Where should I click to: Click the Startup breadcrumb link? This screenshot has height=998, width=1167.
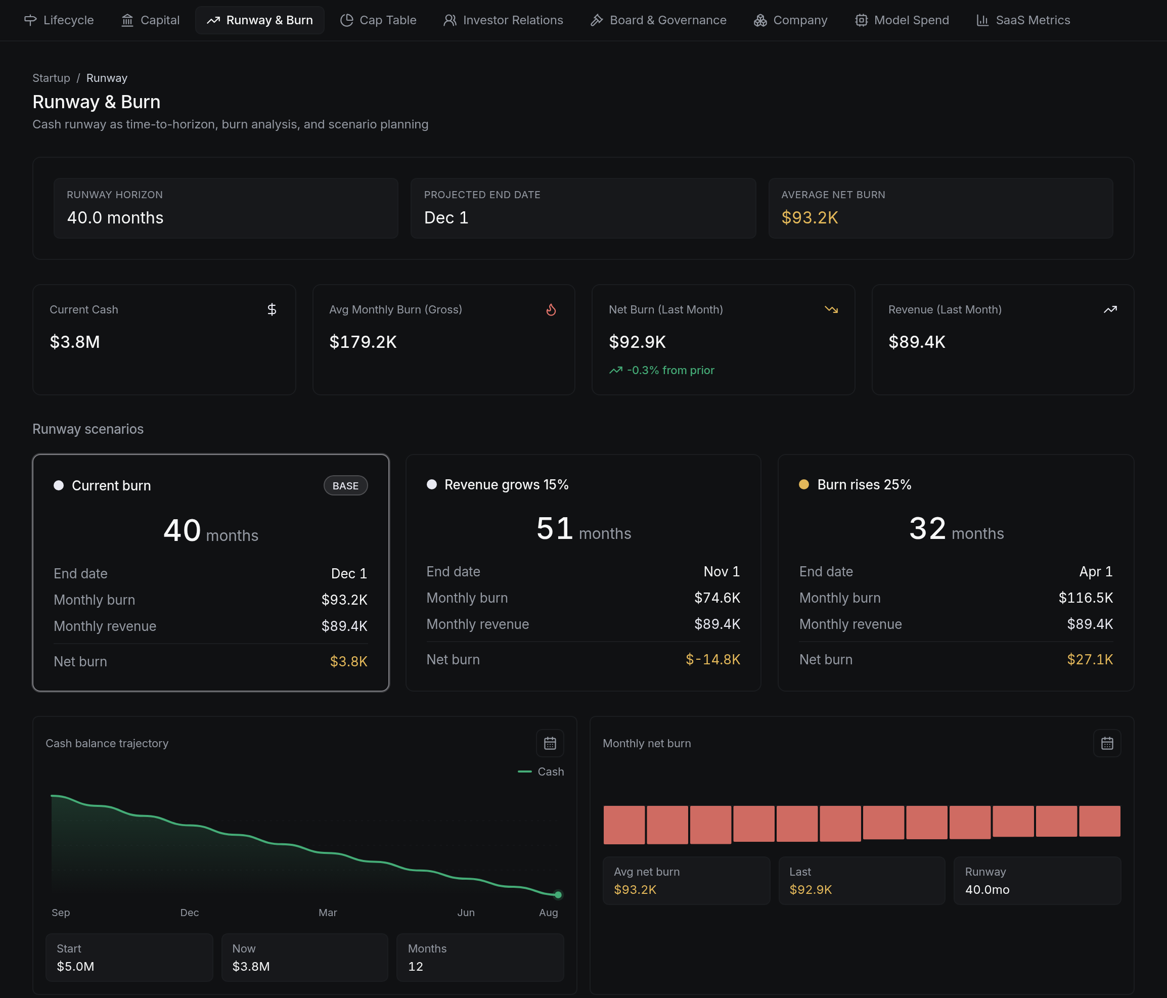(x=51, y=78)
